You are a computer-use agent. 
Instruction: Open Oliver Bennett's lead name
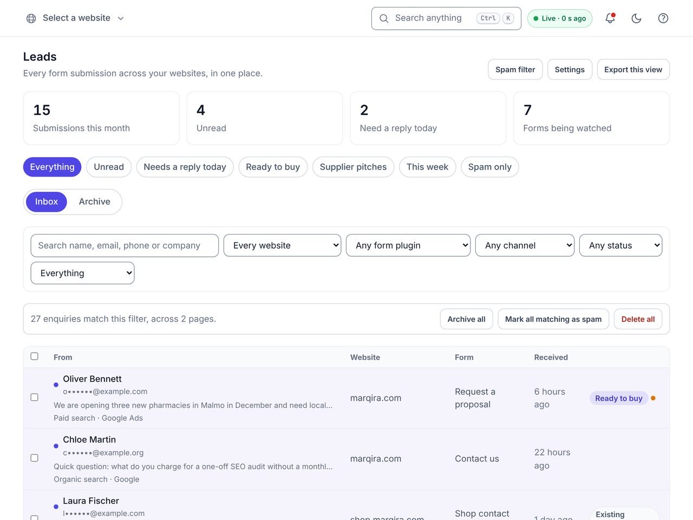92,379
